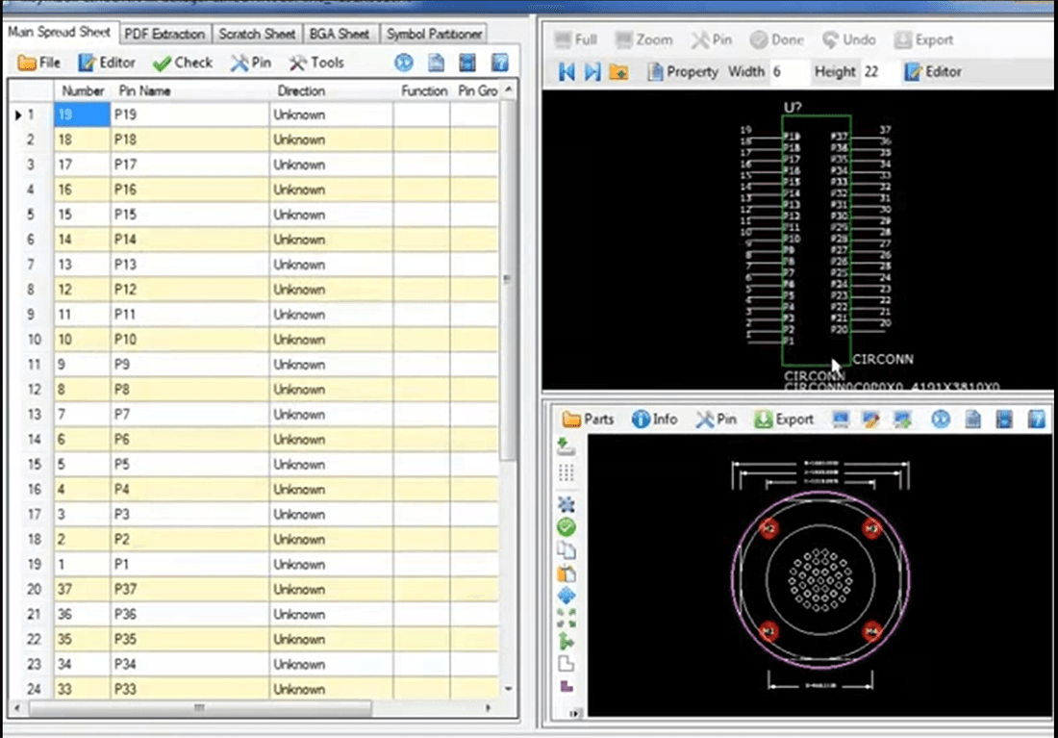
Task: Click the Property button in symbol panel
Action: click(682, 71)
